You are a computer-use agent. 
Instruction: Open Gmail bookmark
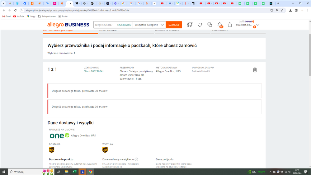[6, 16]
